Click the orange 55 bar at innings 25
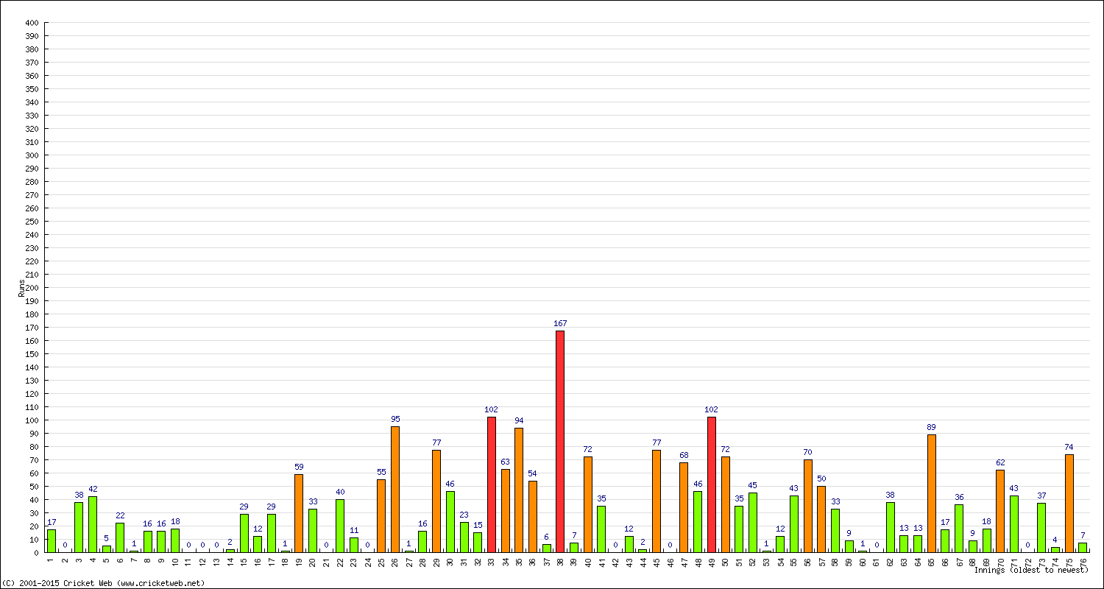Viewport: 1104px width, 589px height. click(x=381, y=515)
